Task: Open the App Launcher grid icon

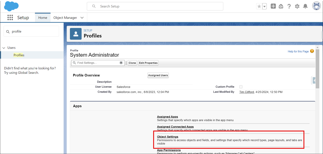Action: (x=10, y=18)
